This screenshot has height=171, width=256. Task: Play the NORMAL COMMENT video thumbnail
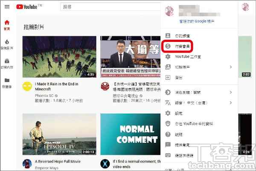click(x=131, y=134)
